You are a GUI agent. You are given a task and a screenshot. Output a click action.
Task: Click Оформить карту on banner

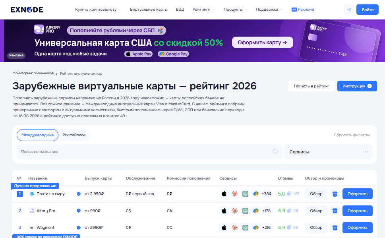[263, 42]
